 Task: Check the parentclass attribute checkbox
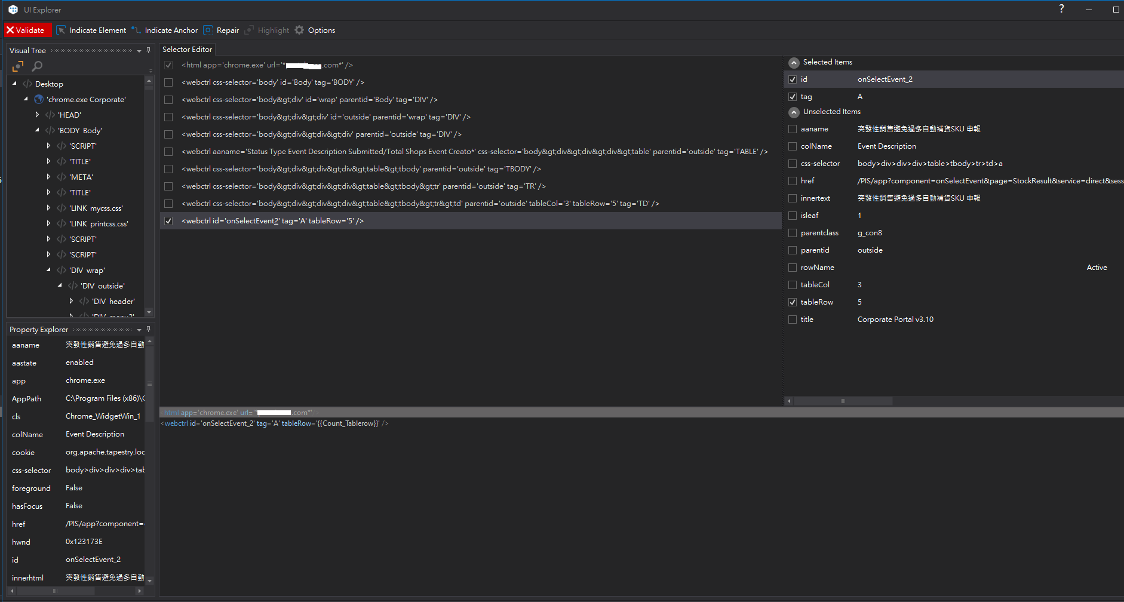[x=793, y=233]
